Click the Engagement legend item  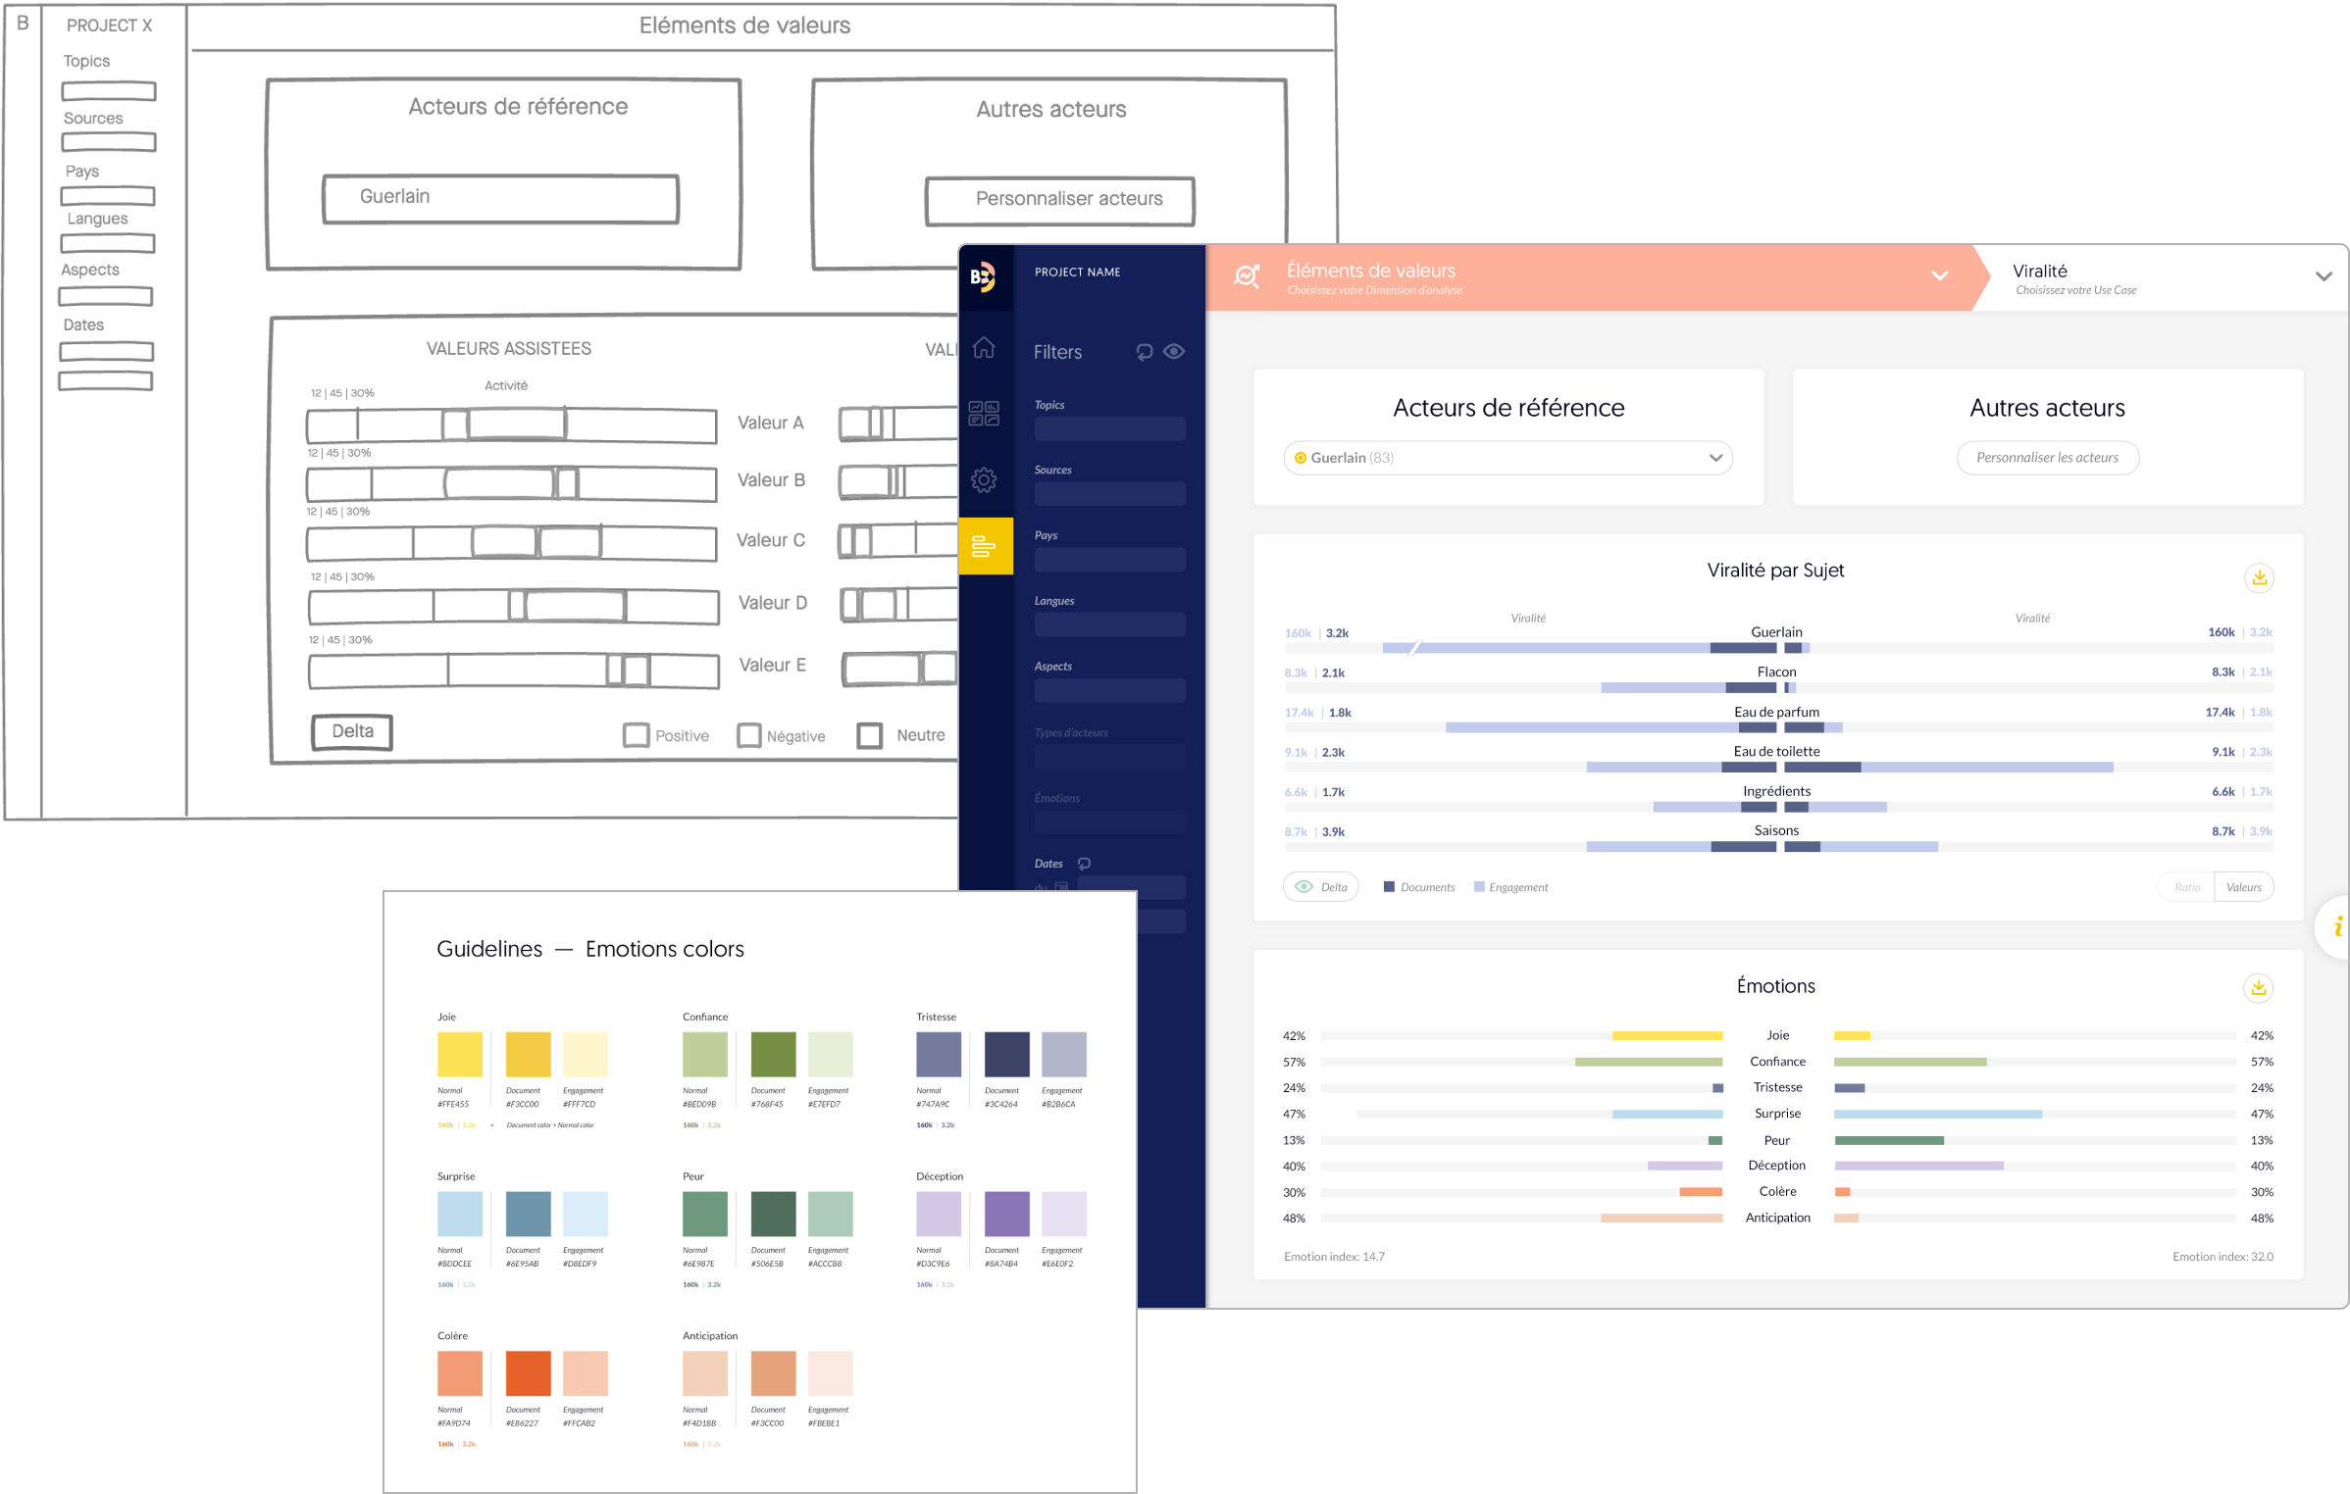pyautogui.click(x=1510, y=887)
